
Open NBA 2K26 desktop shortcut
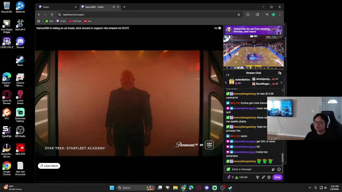20,149
